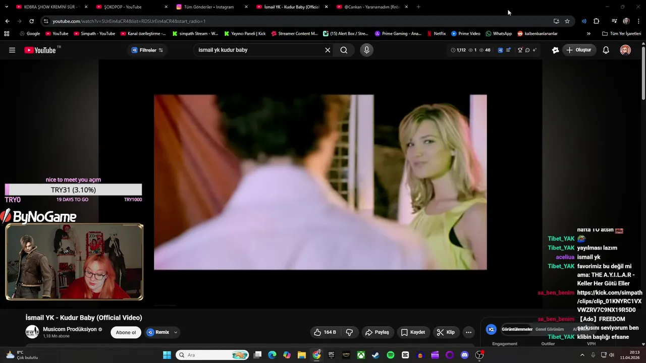The width and height of the screenshot is (646, 363).
Task: Clear the search box text
Action: pyautogui.click(x=328, y=50)
